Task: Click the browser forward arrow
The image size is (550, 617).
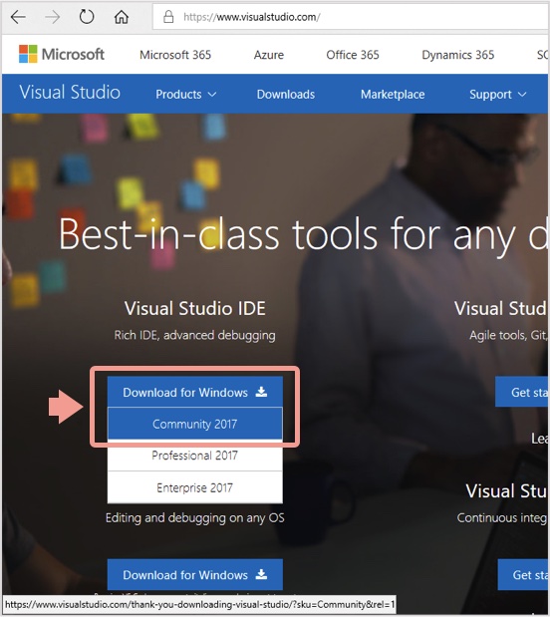Action: click(x=53, y=17)
